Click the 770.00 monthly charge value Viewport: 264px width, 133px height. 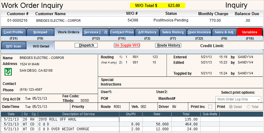[215, 21]
